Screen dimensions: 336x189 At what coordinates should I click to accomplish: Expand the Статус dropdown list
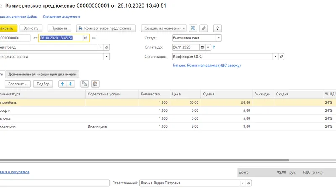[x=219, y=38]
